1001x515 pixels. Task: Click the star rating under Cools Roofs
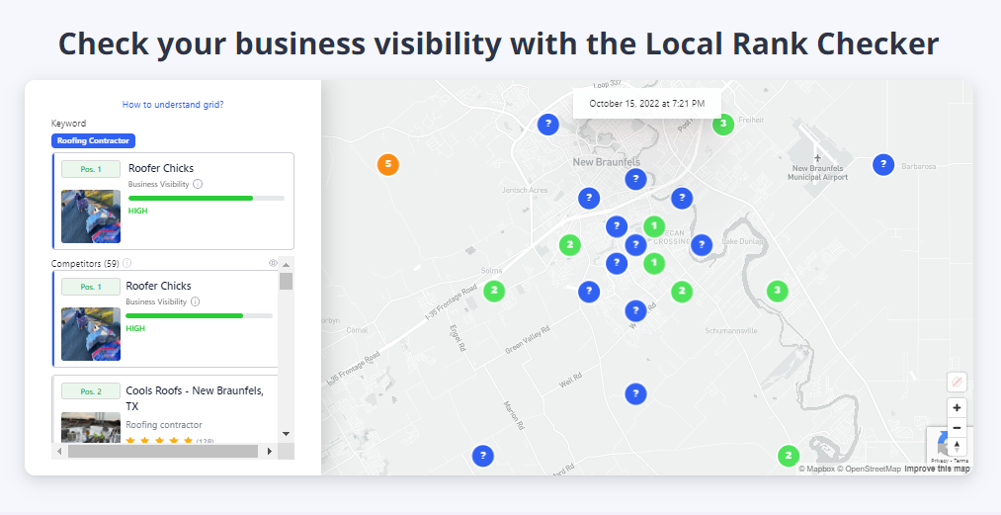point(160,440)
